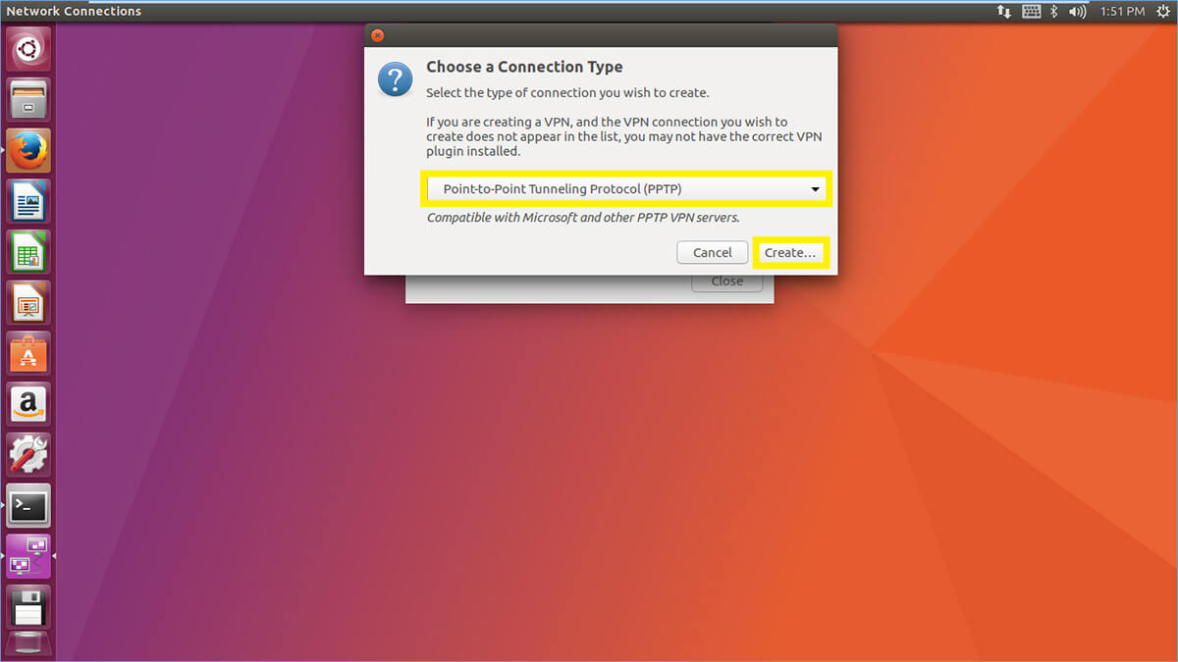1178x662 pixels.
Task: Click Cancel in the connection dialog
Action: point(713,252)
